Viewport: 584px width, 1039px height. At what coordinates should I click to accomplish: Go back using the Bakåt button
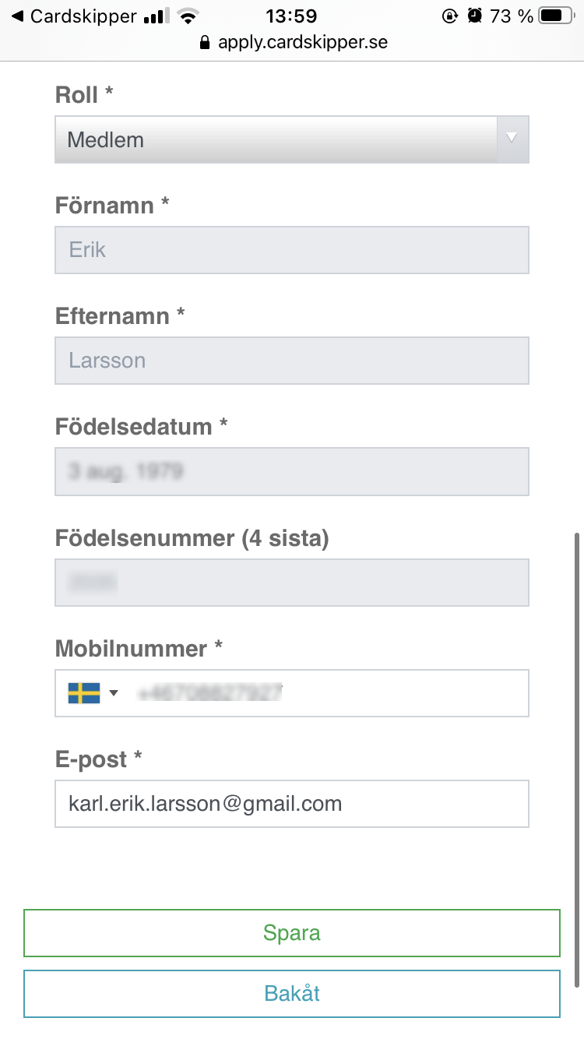292,994
